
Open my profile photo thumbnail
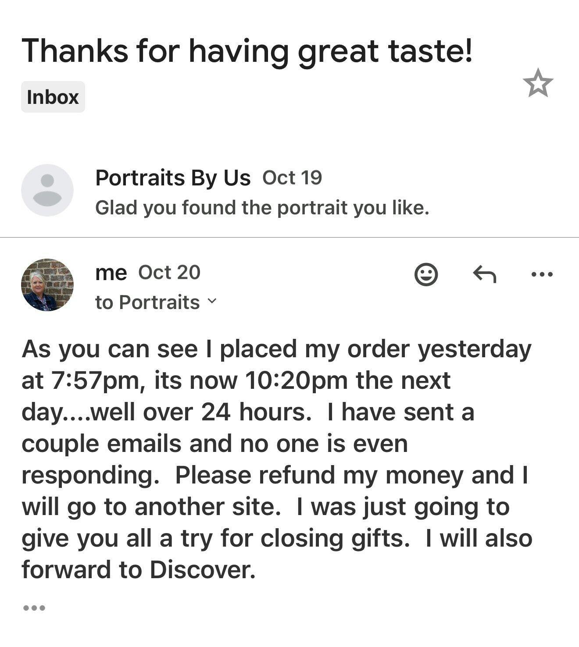[47, 285]
